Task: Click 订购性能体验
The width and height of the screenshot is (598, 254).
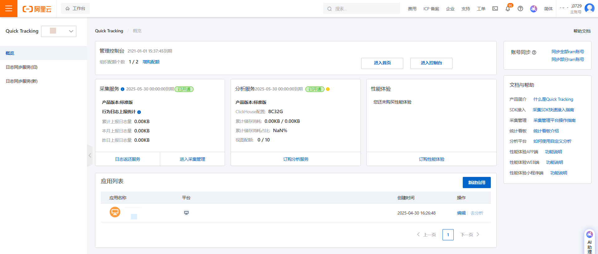Action: 432,159
